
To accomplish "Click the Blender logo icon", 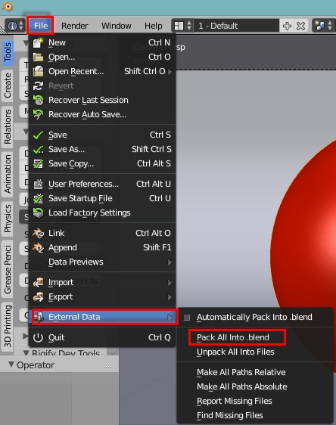I will click(x=7, y=6).
